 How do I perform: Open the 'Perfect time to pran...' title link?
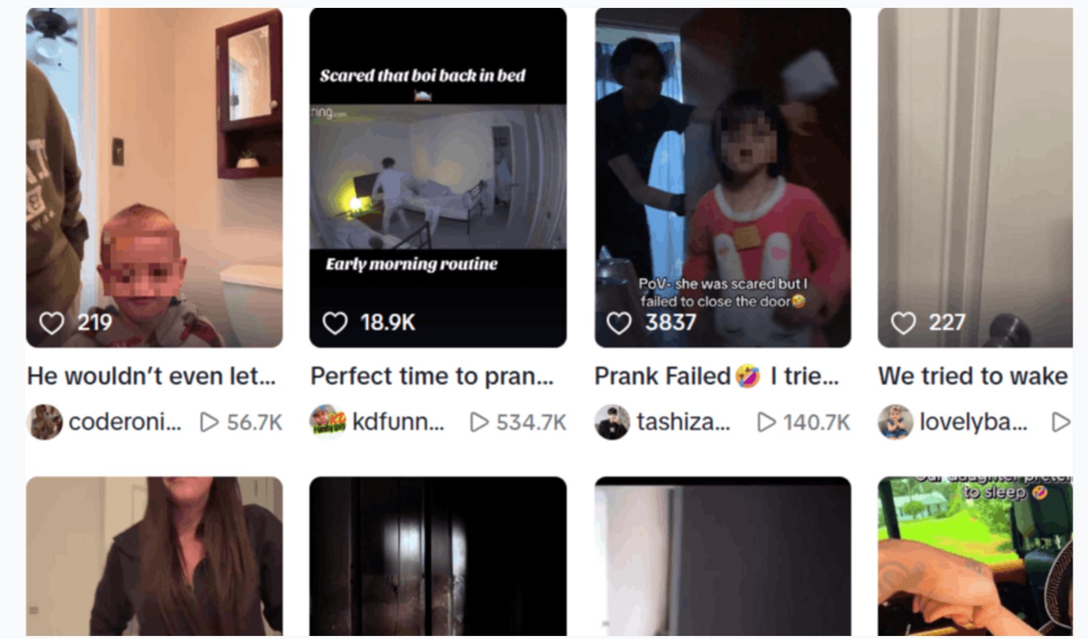pos(432,376)
